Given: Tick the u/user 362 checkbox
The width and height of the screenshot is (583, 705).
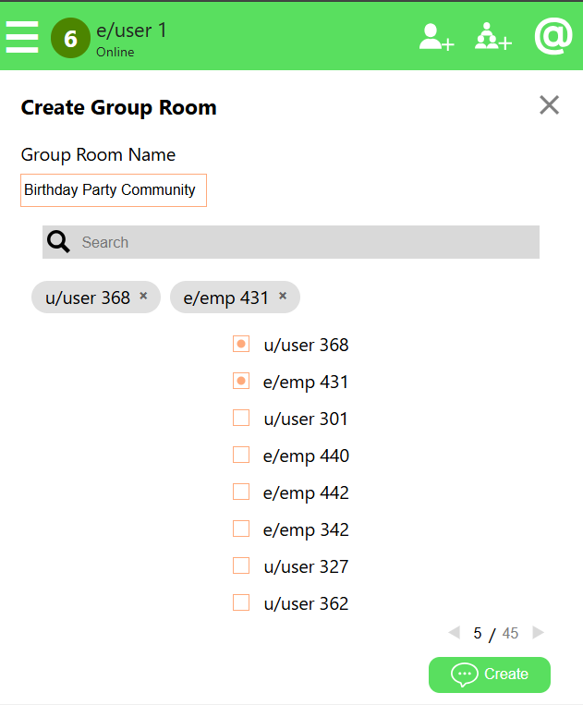Looking at the screenshot, I should click(x=241, y=602).
